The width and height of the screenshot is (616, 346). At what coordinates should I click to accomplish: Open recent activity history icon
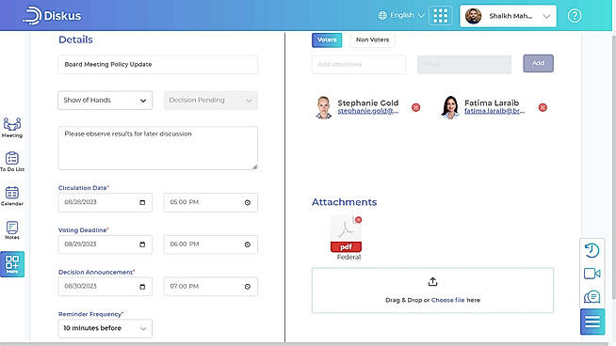592,250
